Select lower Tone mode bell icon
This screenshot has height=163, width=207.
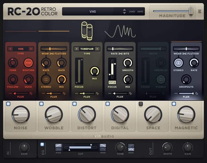coord(131,150)
